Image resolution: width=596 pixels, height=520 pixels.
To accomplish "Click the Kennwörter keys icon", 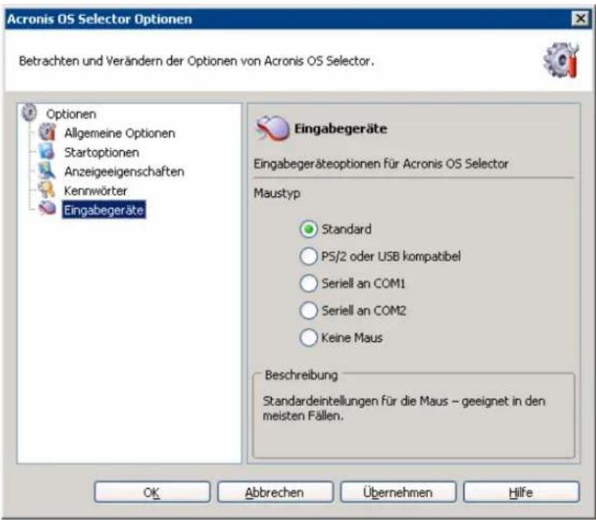I will pos(48,189).
